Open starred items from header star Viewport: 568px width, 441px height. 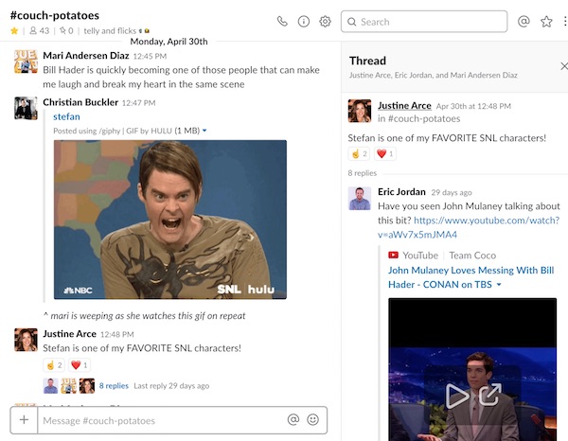tap(546, 21)
